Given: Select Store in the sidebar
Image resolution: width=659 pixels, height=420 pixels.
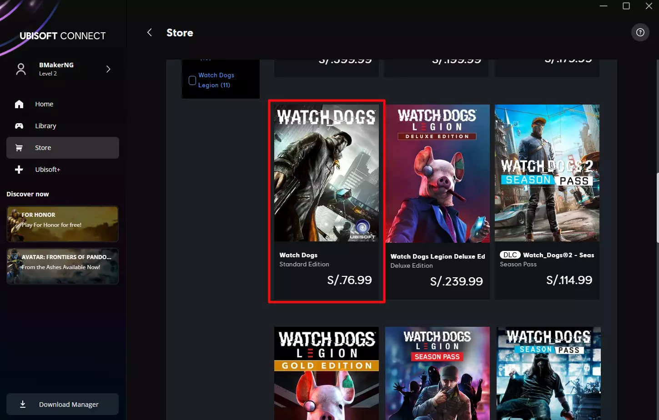Looking at the screenshot, I should pos(63,148).
